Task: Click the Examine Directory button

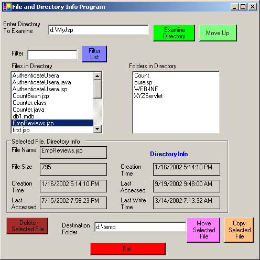Action: point(174,33)
